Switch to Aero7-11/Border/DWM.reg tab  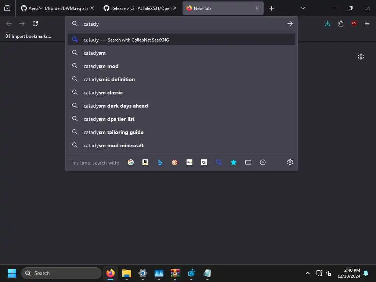click(x=57, y=8)
